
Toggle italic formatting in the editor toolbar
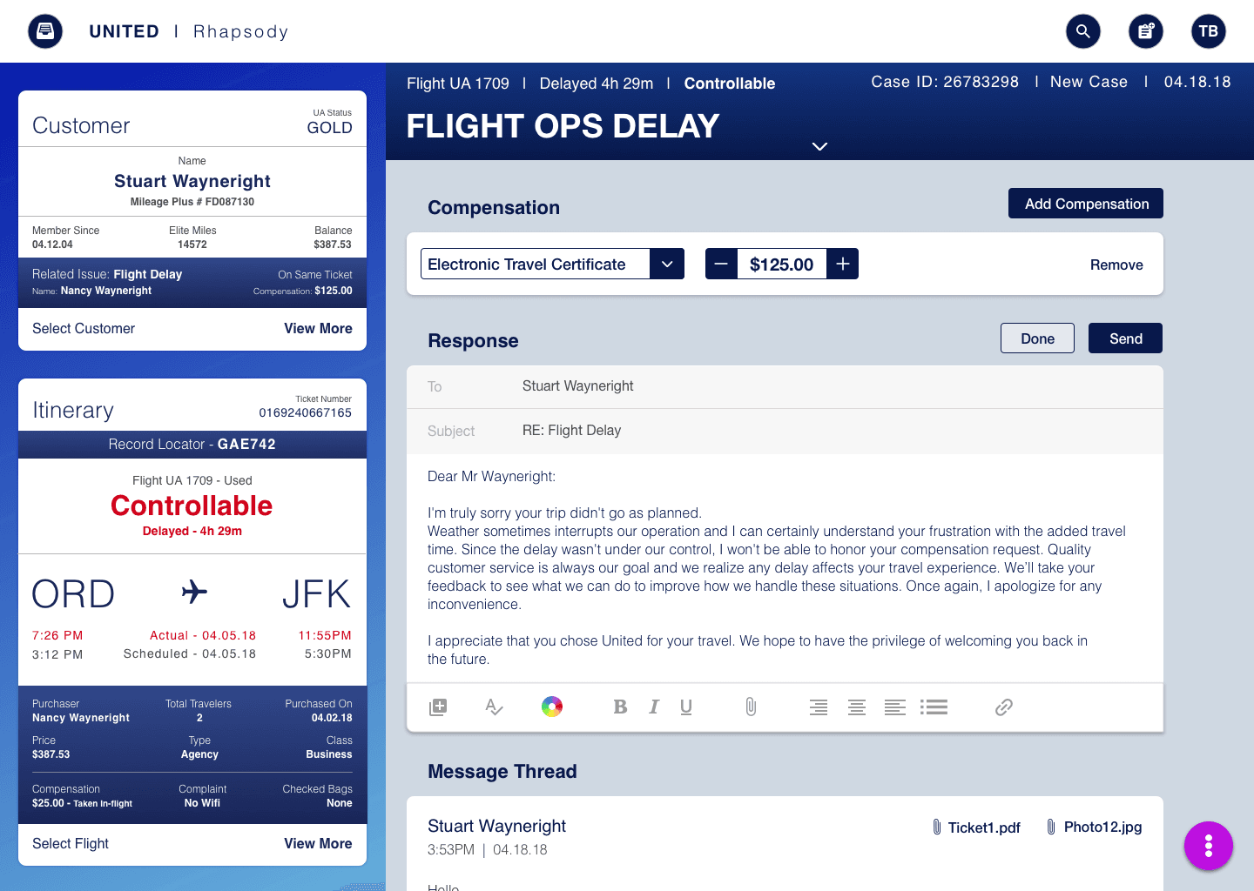click(654, 707)
